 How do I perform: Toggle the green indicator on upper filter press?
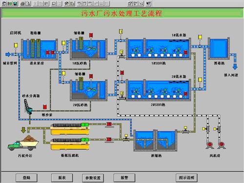[85, 124]
